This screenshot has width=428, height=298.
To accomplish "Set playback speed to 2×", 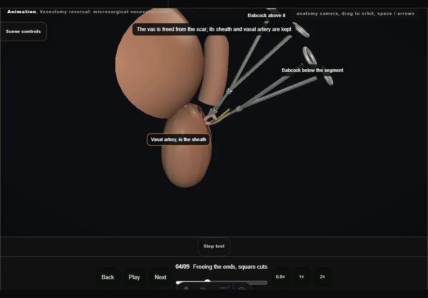I will pyautogui.click(x=322, y=277).
